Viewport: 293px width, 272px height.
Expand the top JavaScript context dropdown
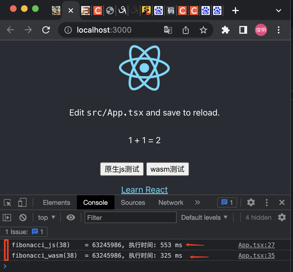(x=46, y=218)
